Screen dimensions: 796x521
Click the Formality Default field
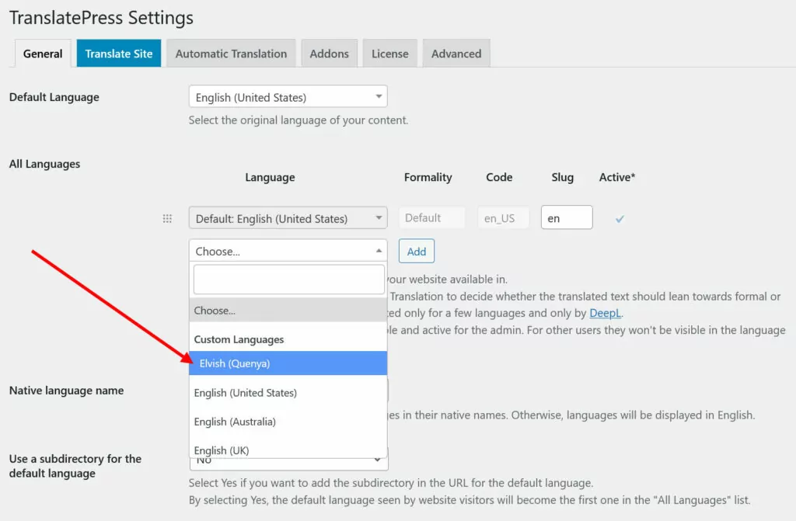click(x=431, y=218)
